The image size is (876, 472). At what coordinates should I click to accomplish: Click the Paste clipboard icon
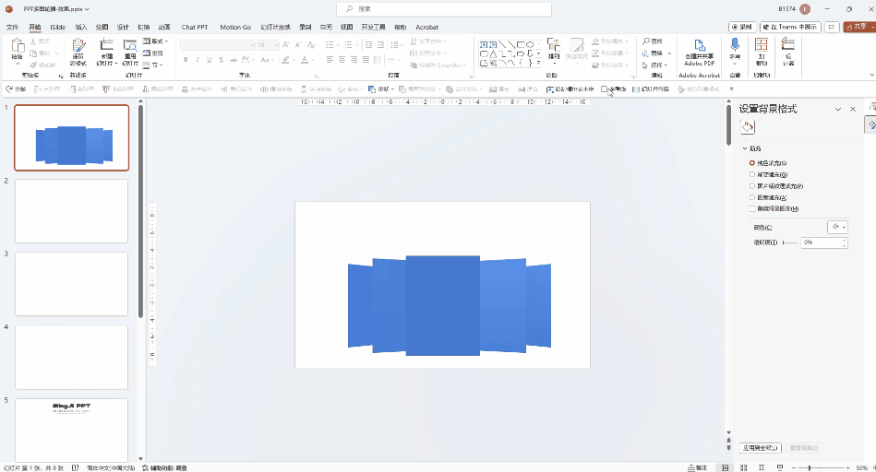18,46
